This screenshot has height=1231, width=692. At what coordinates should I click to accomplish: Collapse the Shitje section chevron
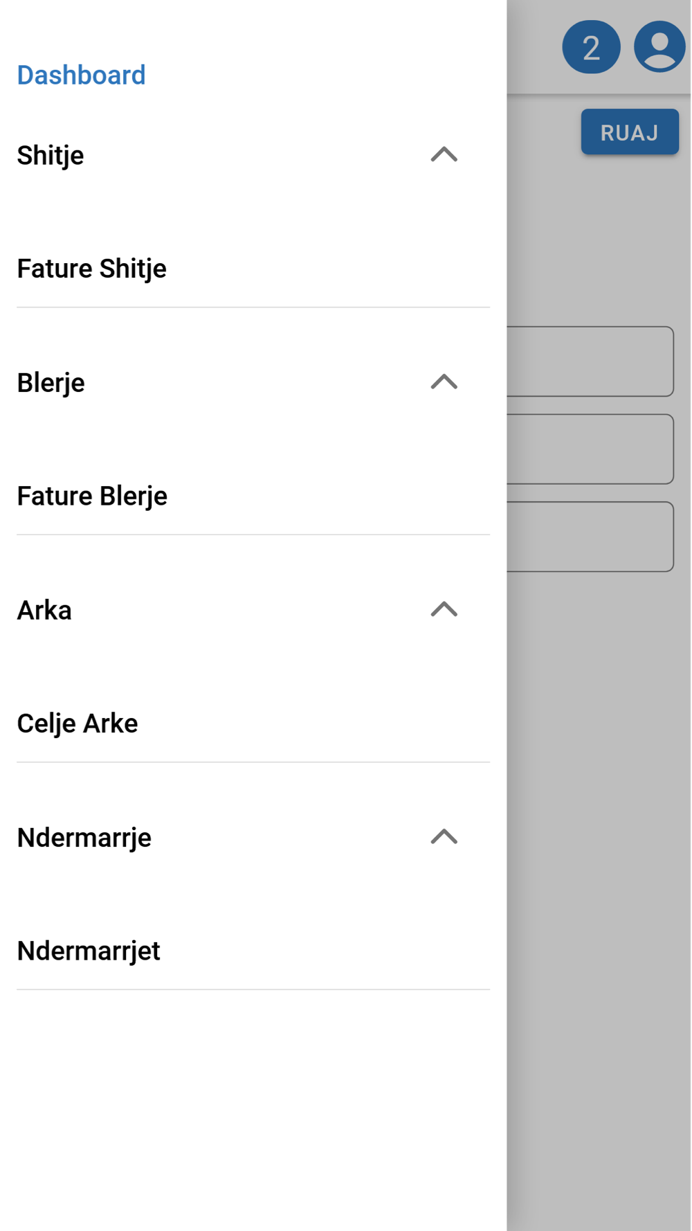pos(444,154)
